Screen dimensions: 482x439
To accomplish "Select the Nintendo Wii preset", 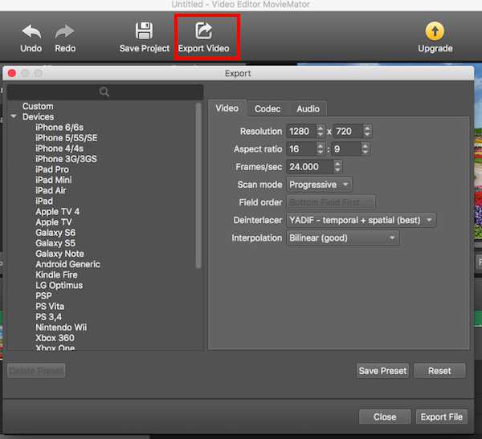I will pos(61,327).
